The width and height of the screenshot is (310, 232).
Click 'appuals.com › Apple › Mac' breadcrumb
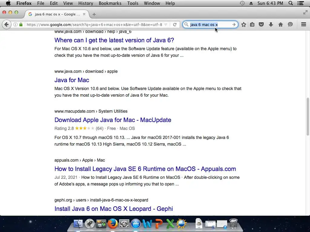[x=80, y=160]
